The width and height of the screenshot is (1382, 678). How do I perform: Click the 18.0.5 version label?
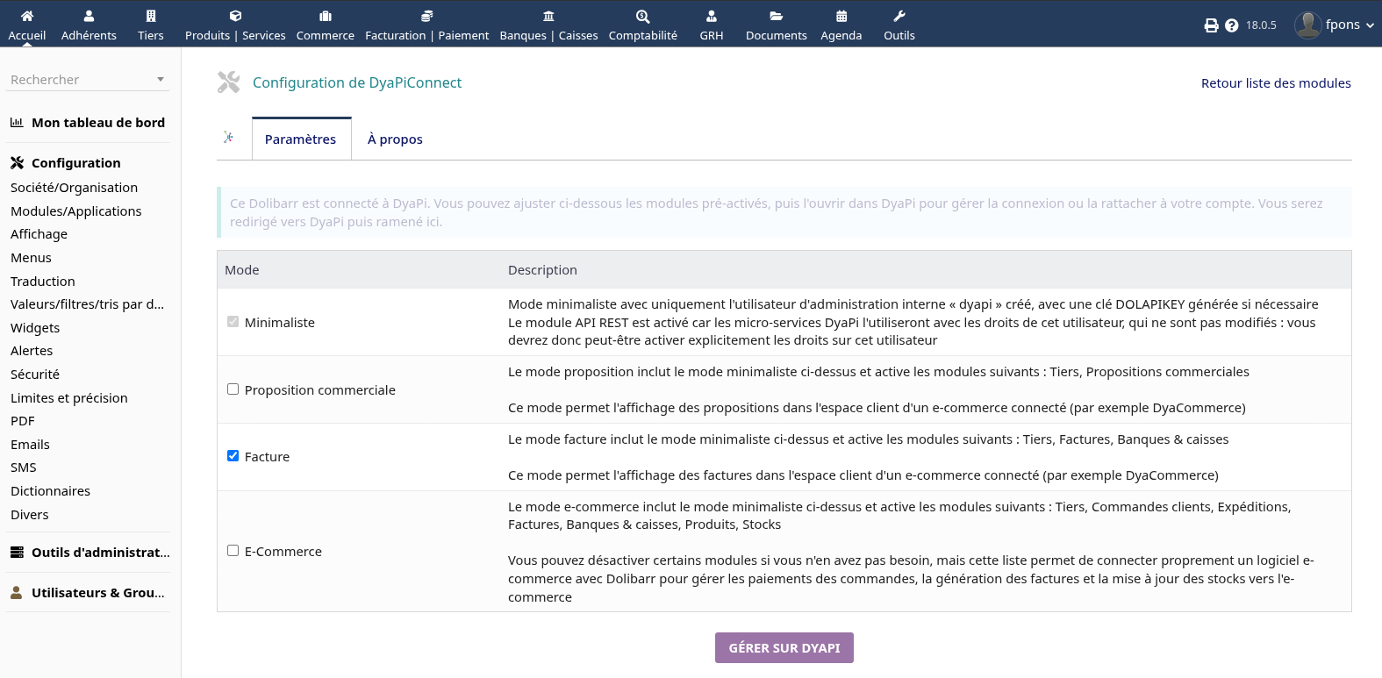pos(1261,25)
